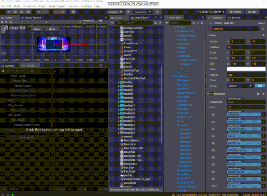Switch to the Scene tab

(7, 18)
